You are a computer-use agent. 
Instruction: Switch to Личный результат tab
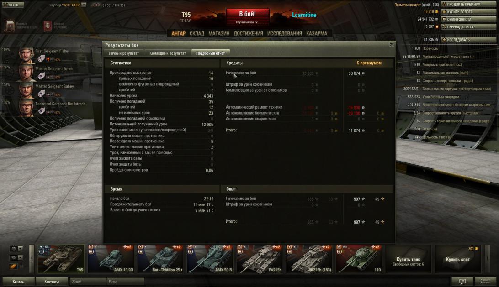(x=124, y=53)
